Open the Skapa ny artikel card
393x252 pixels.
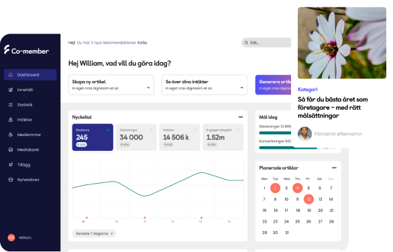pyautogui.click(x=111, y=84)
